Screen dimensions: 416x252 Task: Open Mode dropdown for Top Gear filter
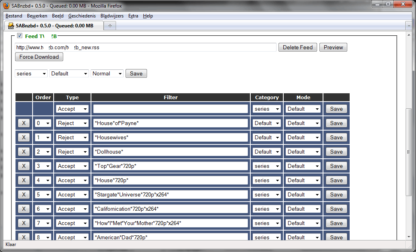pos(303,166)
